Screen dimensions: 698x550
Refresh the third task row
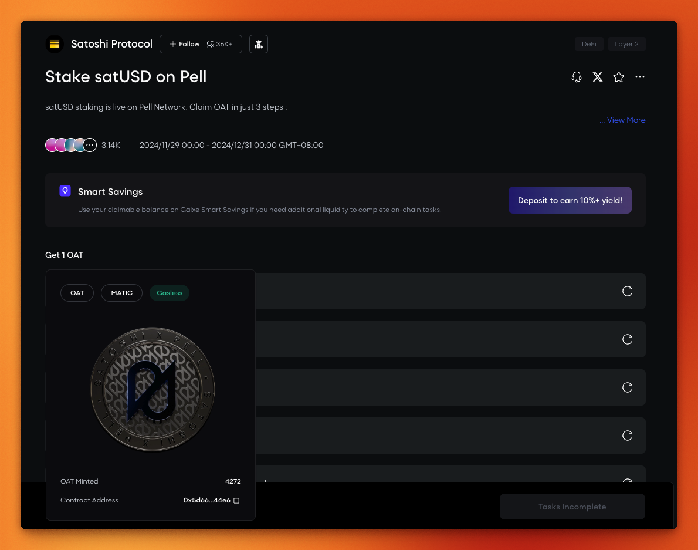tap(627, 387)
